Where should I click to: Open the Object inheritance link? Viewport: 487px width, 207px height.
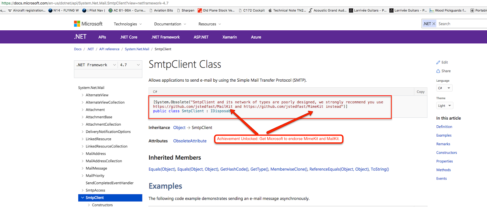coord(179,127)
